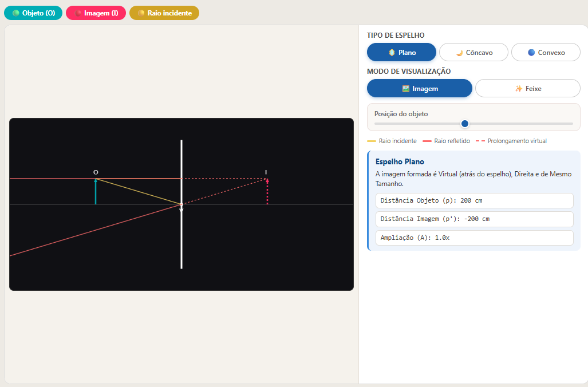Click the Raio incidente legend pill
The image size is (588, 387).
point(164,13)
